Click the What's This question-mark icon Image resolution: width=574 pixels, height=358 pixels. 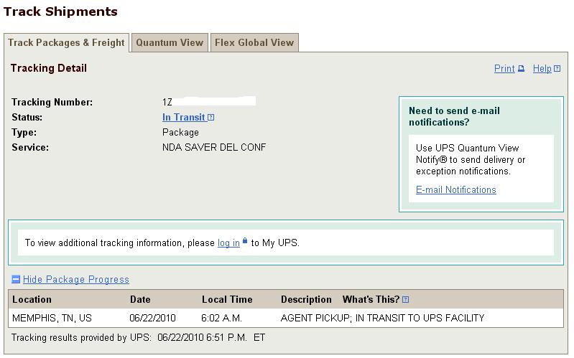click(405, 299)
